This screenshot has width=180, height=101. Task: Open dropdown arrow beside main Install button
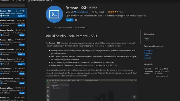click(73, 20)
